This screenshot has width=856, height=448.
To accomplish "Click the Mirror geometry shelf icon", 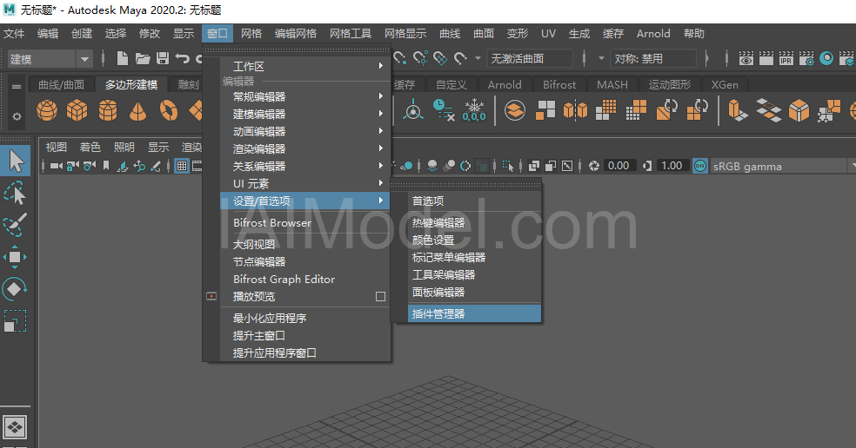I will point(575,110).
